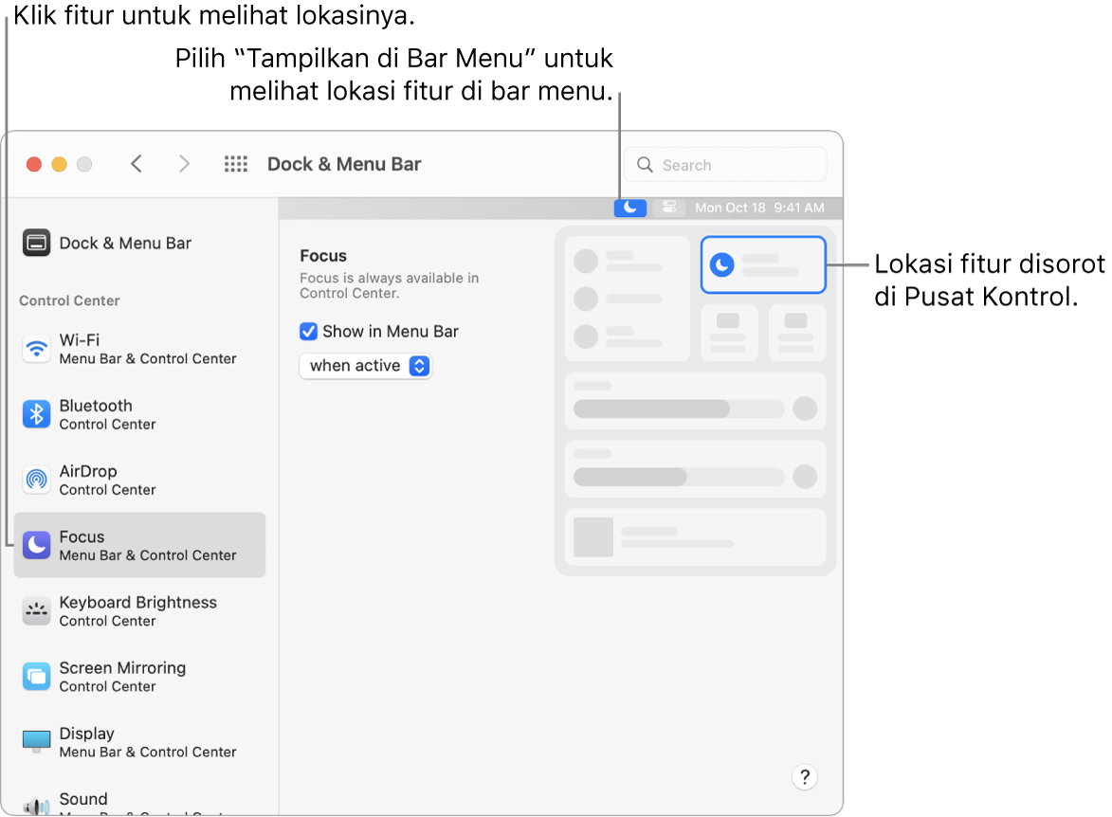1112x817 pixels.
Task: Click the Screen Mirroring icon in menu bar preview
Action: tap(669, 207)
